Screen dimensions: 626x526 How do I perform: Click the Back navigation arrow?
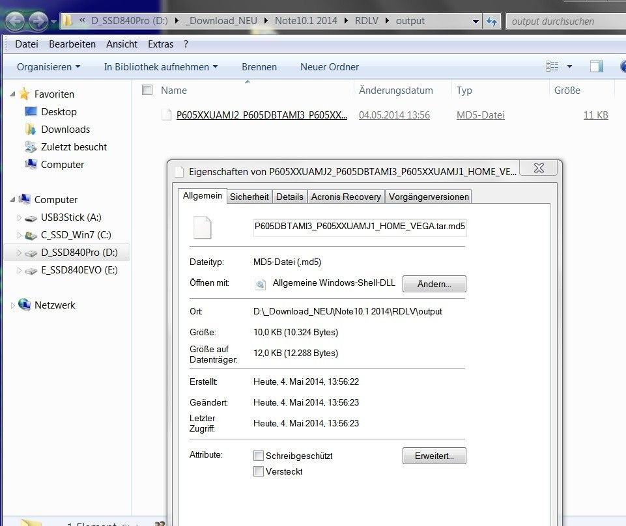15,21
